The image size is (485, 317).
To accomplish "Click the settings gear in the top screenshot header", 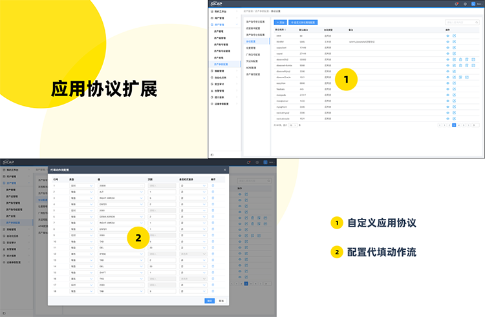I will click(465, 4).
